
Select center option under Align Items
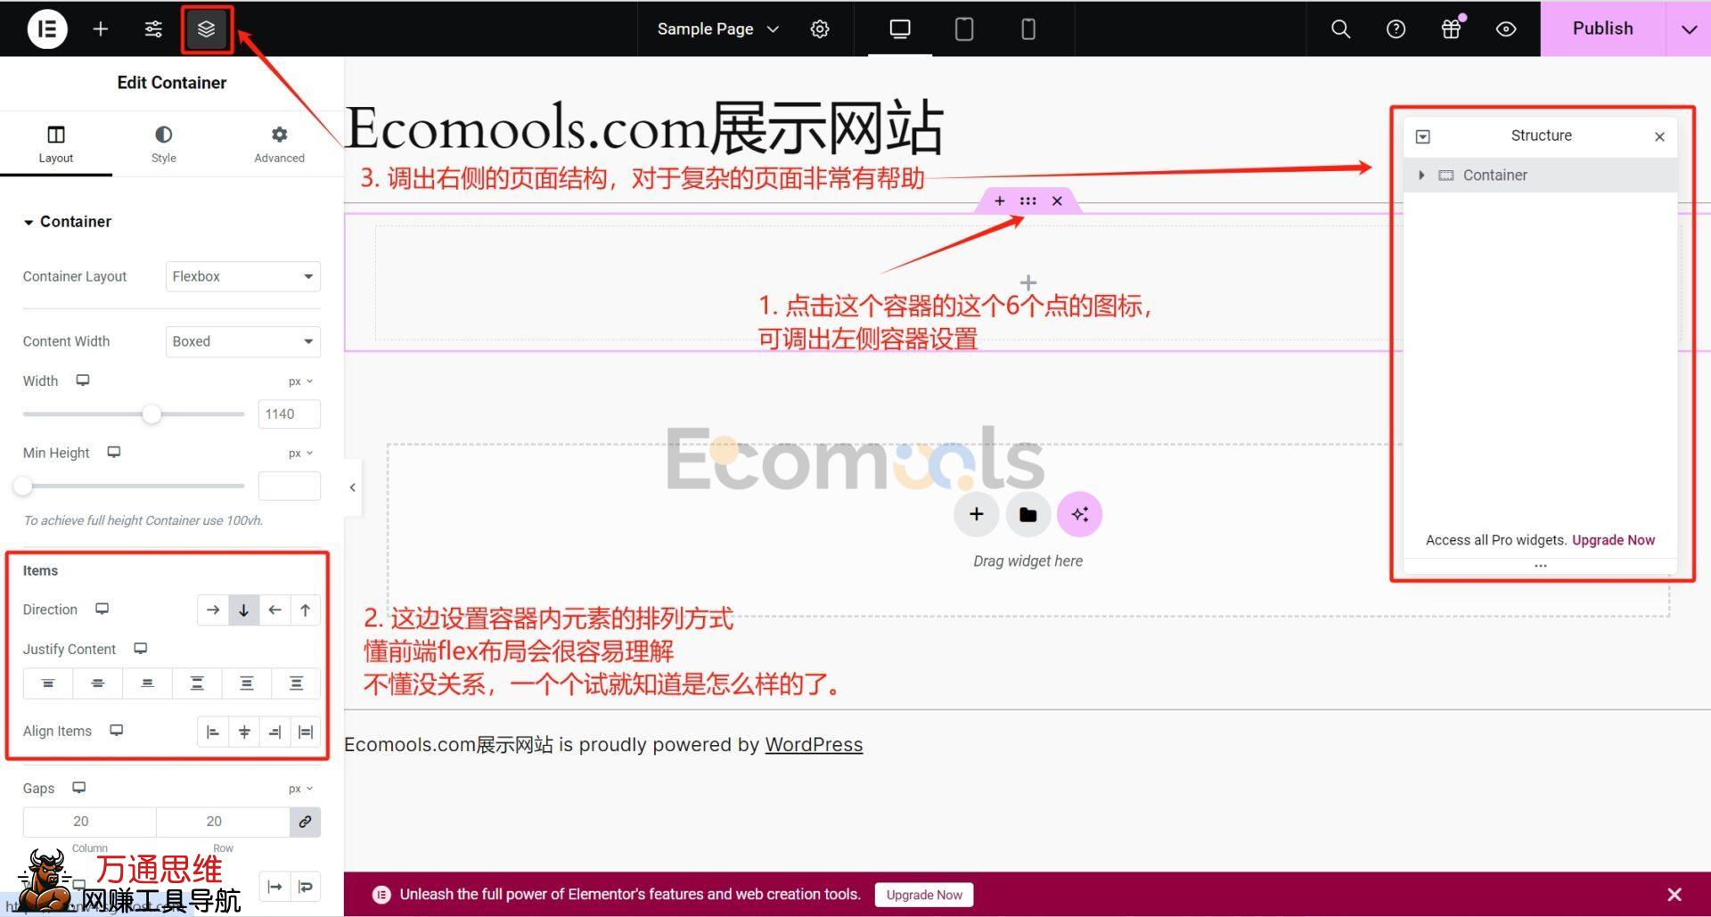pyautogui.click(x=244, y=731)
